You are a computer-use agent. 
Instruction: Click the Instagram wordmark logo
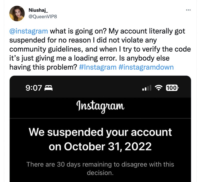(100, 106)
